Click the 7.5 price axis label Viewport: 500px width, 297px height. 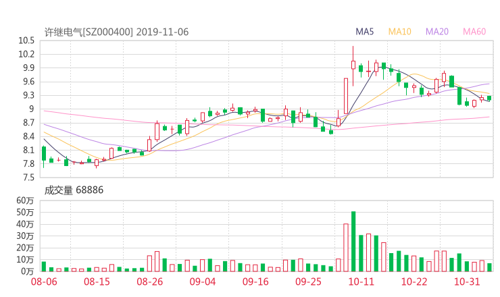(x=28, y=178)
